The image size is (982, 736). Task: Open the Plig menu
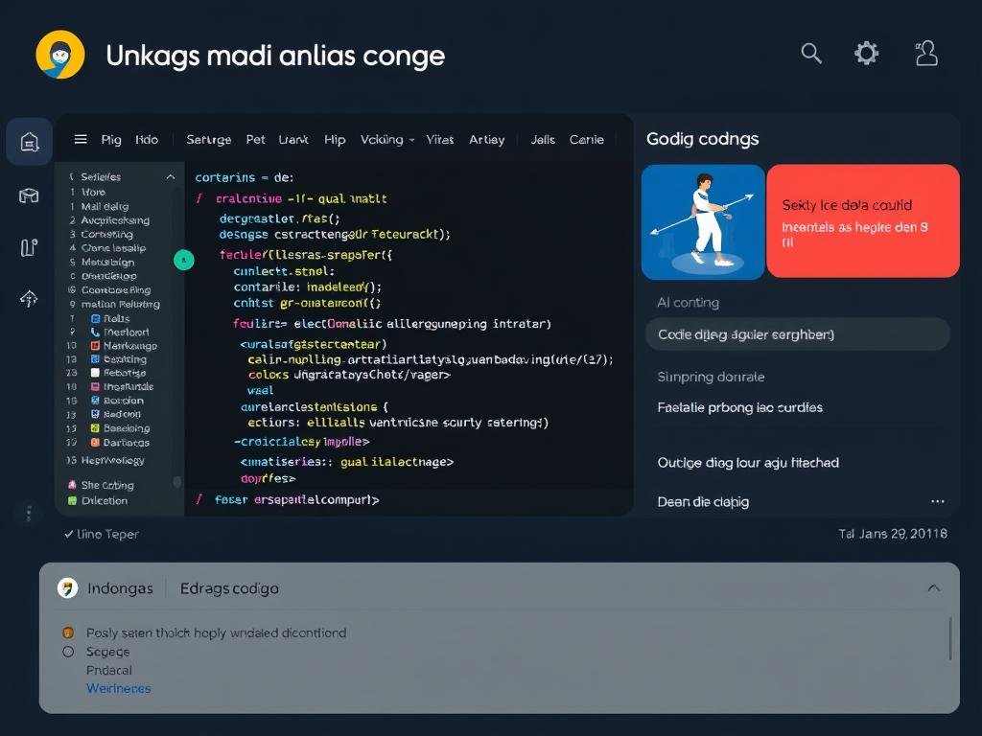click(111, 140)
